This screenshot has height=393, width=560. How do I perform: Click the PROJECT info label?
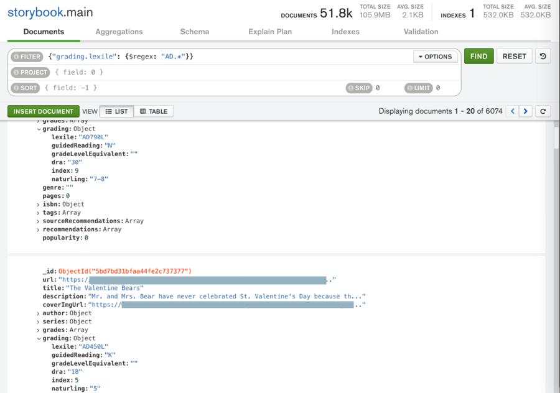point(30,73)
